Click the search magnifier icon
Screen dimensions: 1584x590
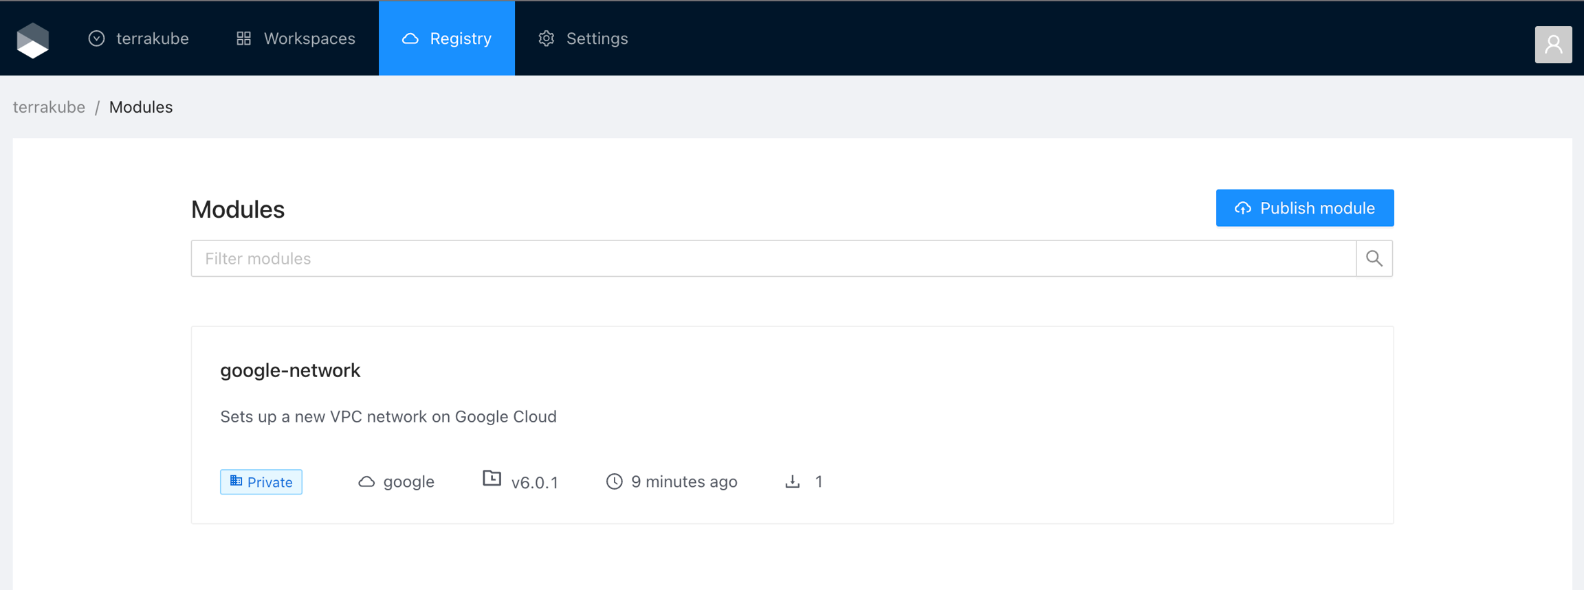(x=1374, y=258)
